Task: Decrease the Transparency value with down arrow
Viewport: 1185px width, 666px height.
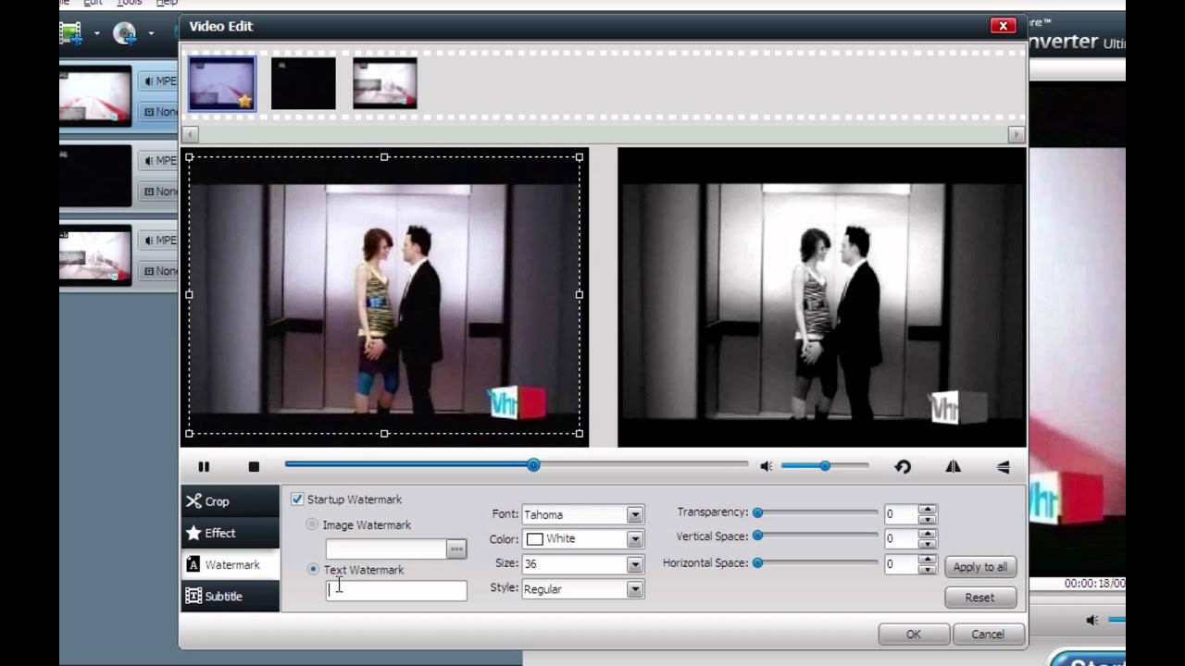Action: point(927,519)
